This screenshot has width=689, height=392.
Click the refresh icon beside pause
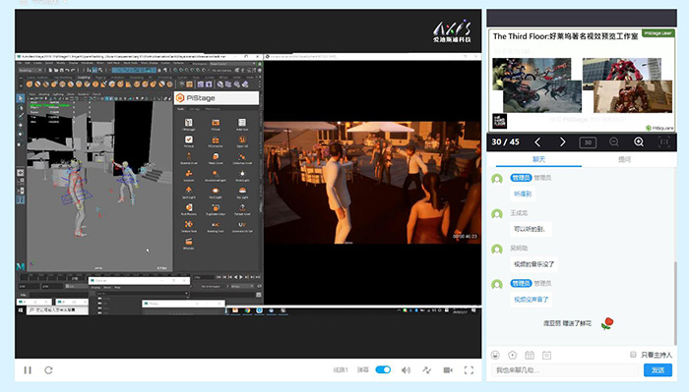48,370
